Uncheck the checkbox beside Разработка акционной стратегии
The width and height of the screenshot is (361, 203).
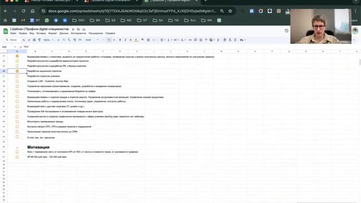[17, 71]
